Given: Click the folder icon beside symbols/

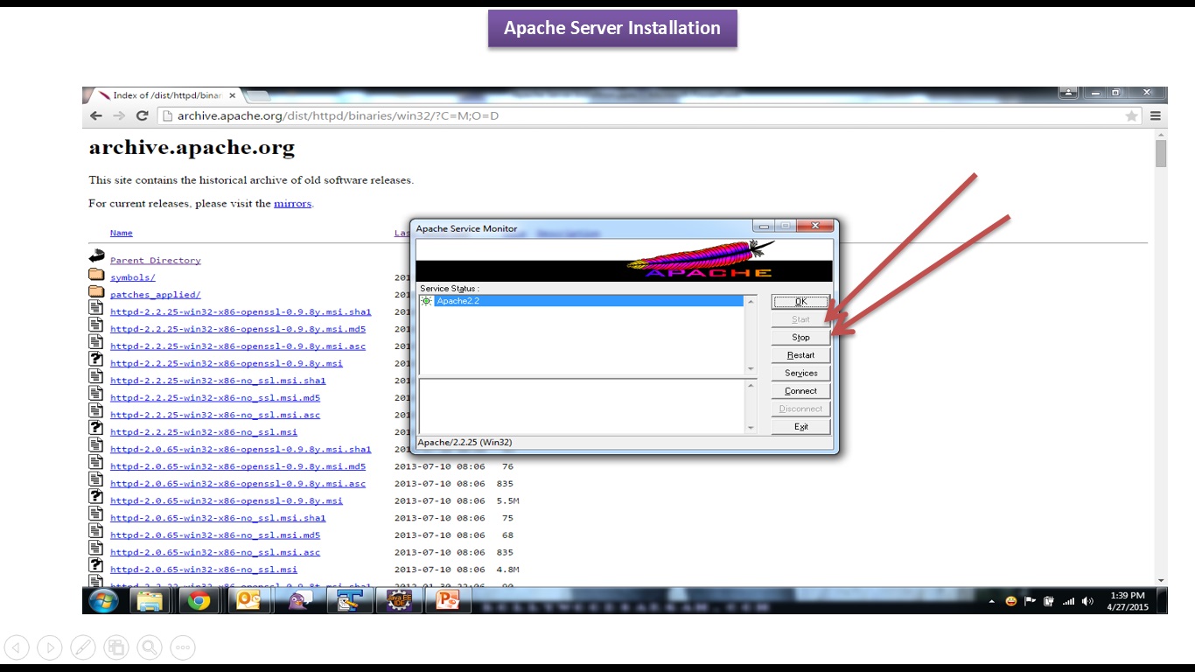Looking at the screenshot, I should pos(96,276).
